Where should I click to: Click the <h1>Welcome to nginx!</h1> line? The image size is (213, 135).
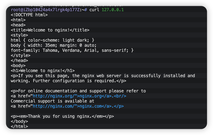coord(43,70)
